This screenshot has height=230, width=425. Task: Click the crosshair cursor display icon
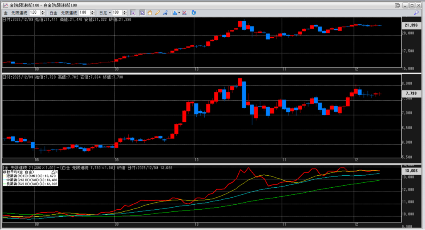pos(133,13)
